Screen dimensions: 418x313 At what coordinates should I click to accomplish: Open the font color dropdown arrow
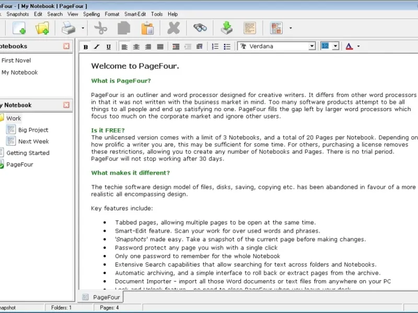(x=358, y=46)
